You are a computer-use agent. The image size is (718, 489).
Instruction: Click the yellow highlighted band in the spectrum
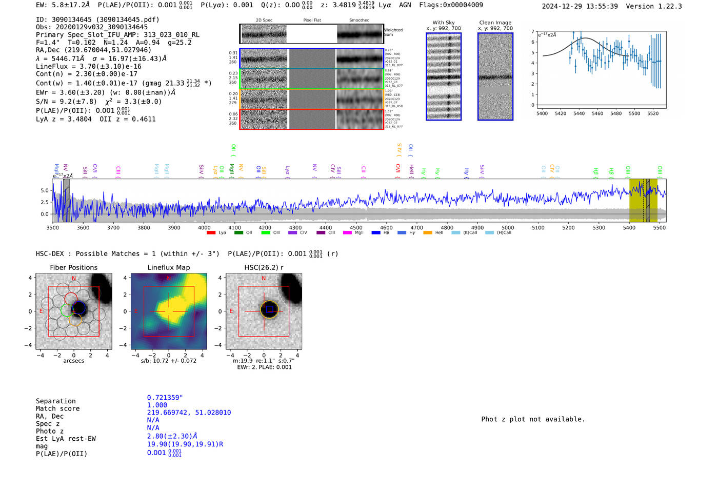(636, 200)
